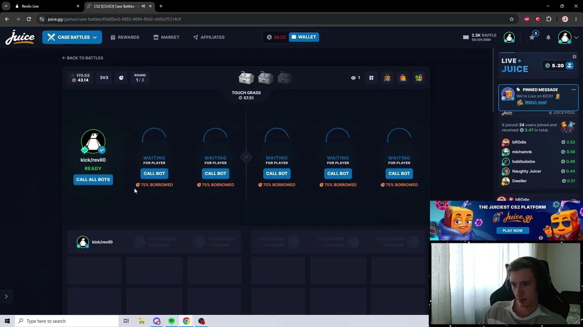Call all bots for the battle
The height and width of the screenshot is (327, 583).
[93, 179]
